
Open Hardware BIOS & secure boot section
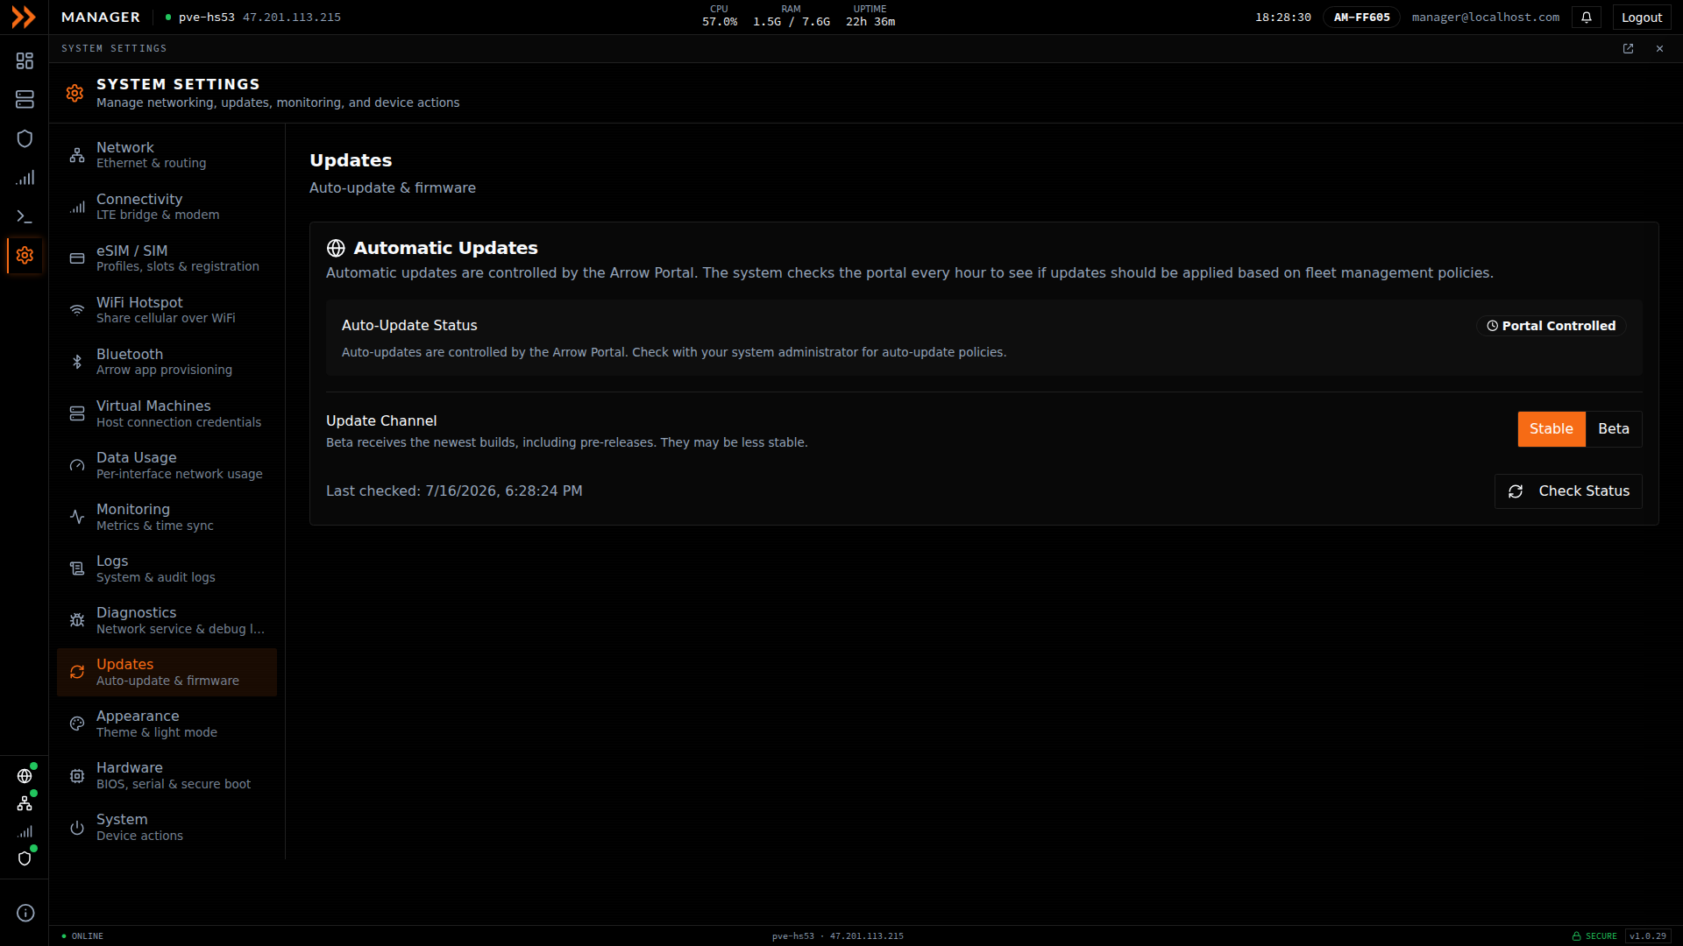coord(167,775)
